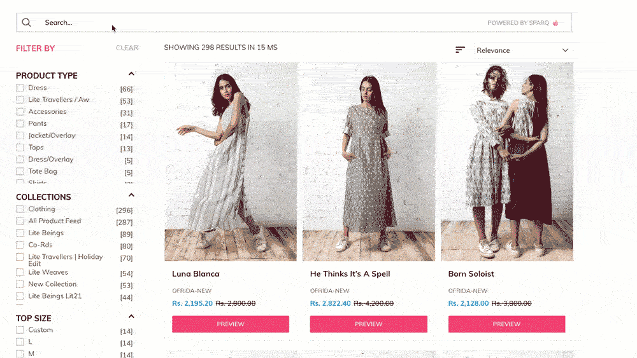Screen dimensions: 637x358
Task: Clear all applied filters
Action: tap(127, 48)
